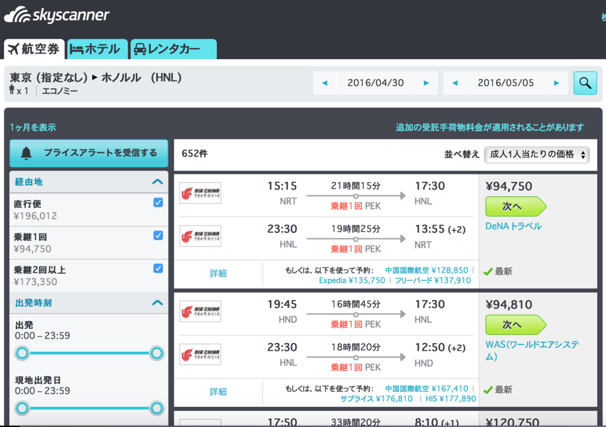Click the return date 2016/05/05 field
Viewport: 606px width, 427px height.
point(505,83)
